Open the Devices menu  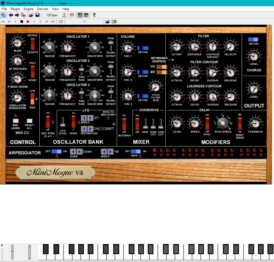pyautogui.click(x=43, y=9)
